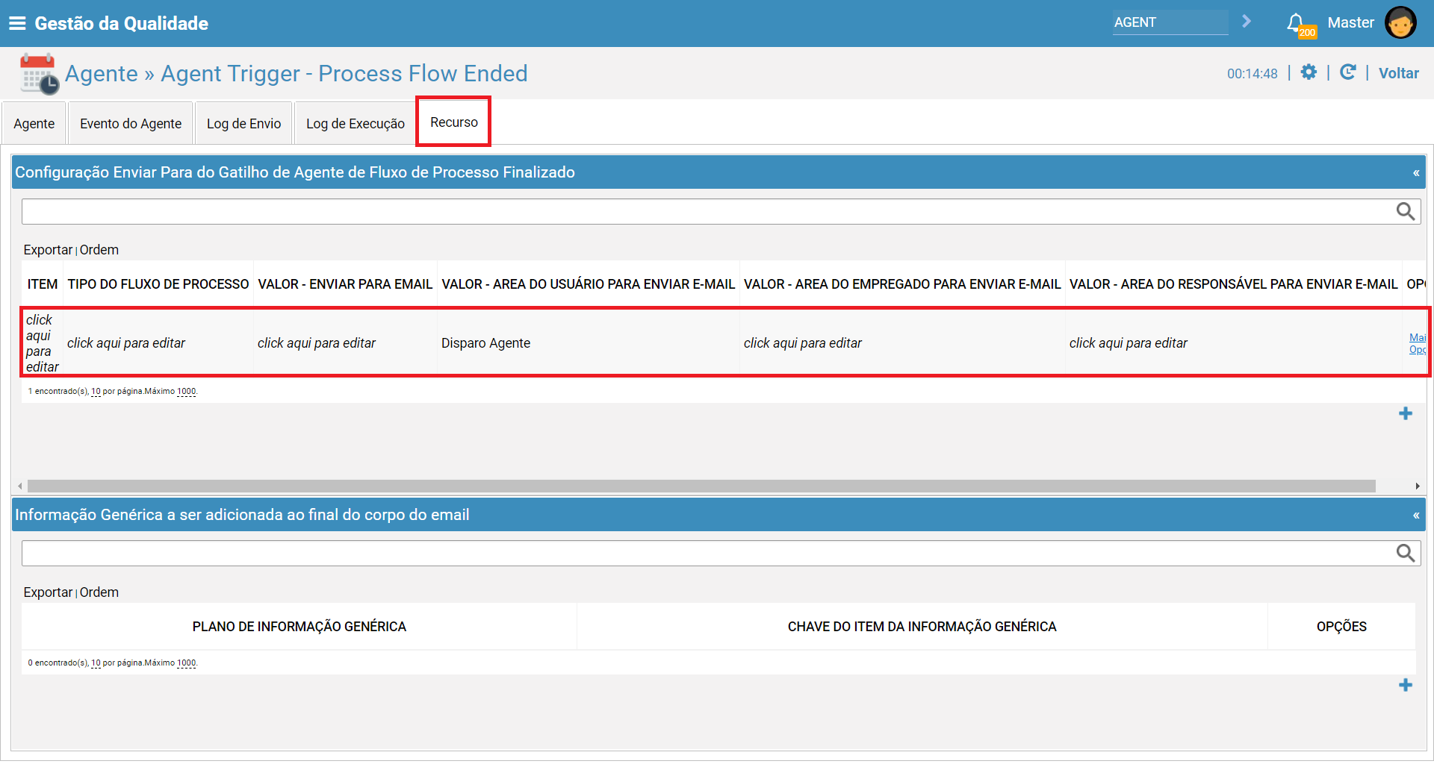This screenshot has height=764, width=1434.
Task: Open the Master user avatar
Action: click(x=1400, y=22)
